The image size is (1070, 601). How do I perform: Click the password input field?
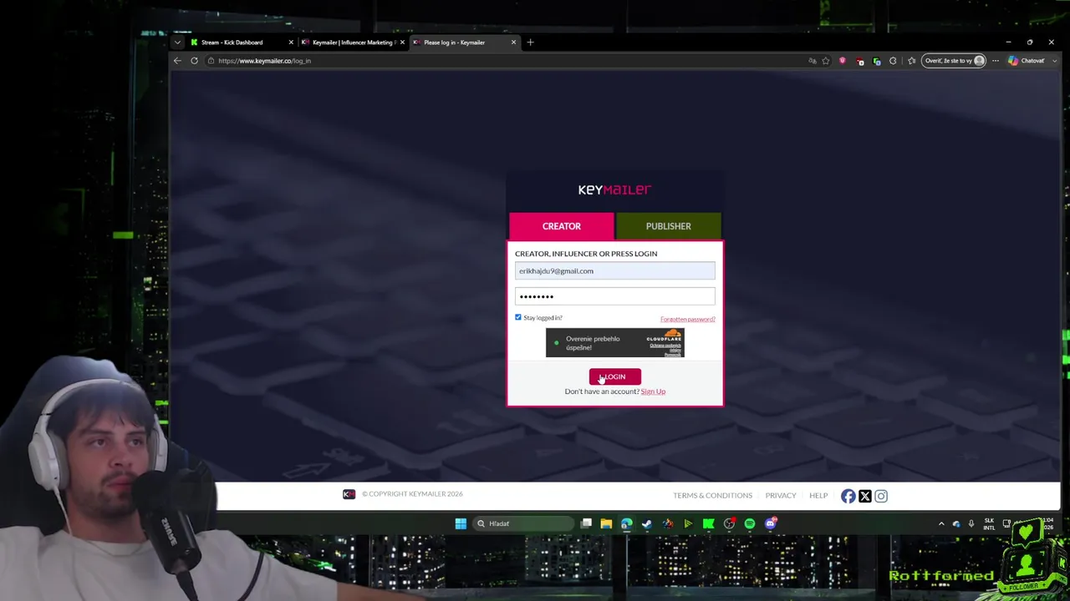(615, 296)
